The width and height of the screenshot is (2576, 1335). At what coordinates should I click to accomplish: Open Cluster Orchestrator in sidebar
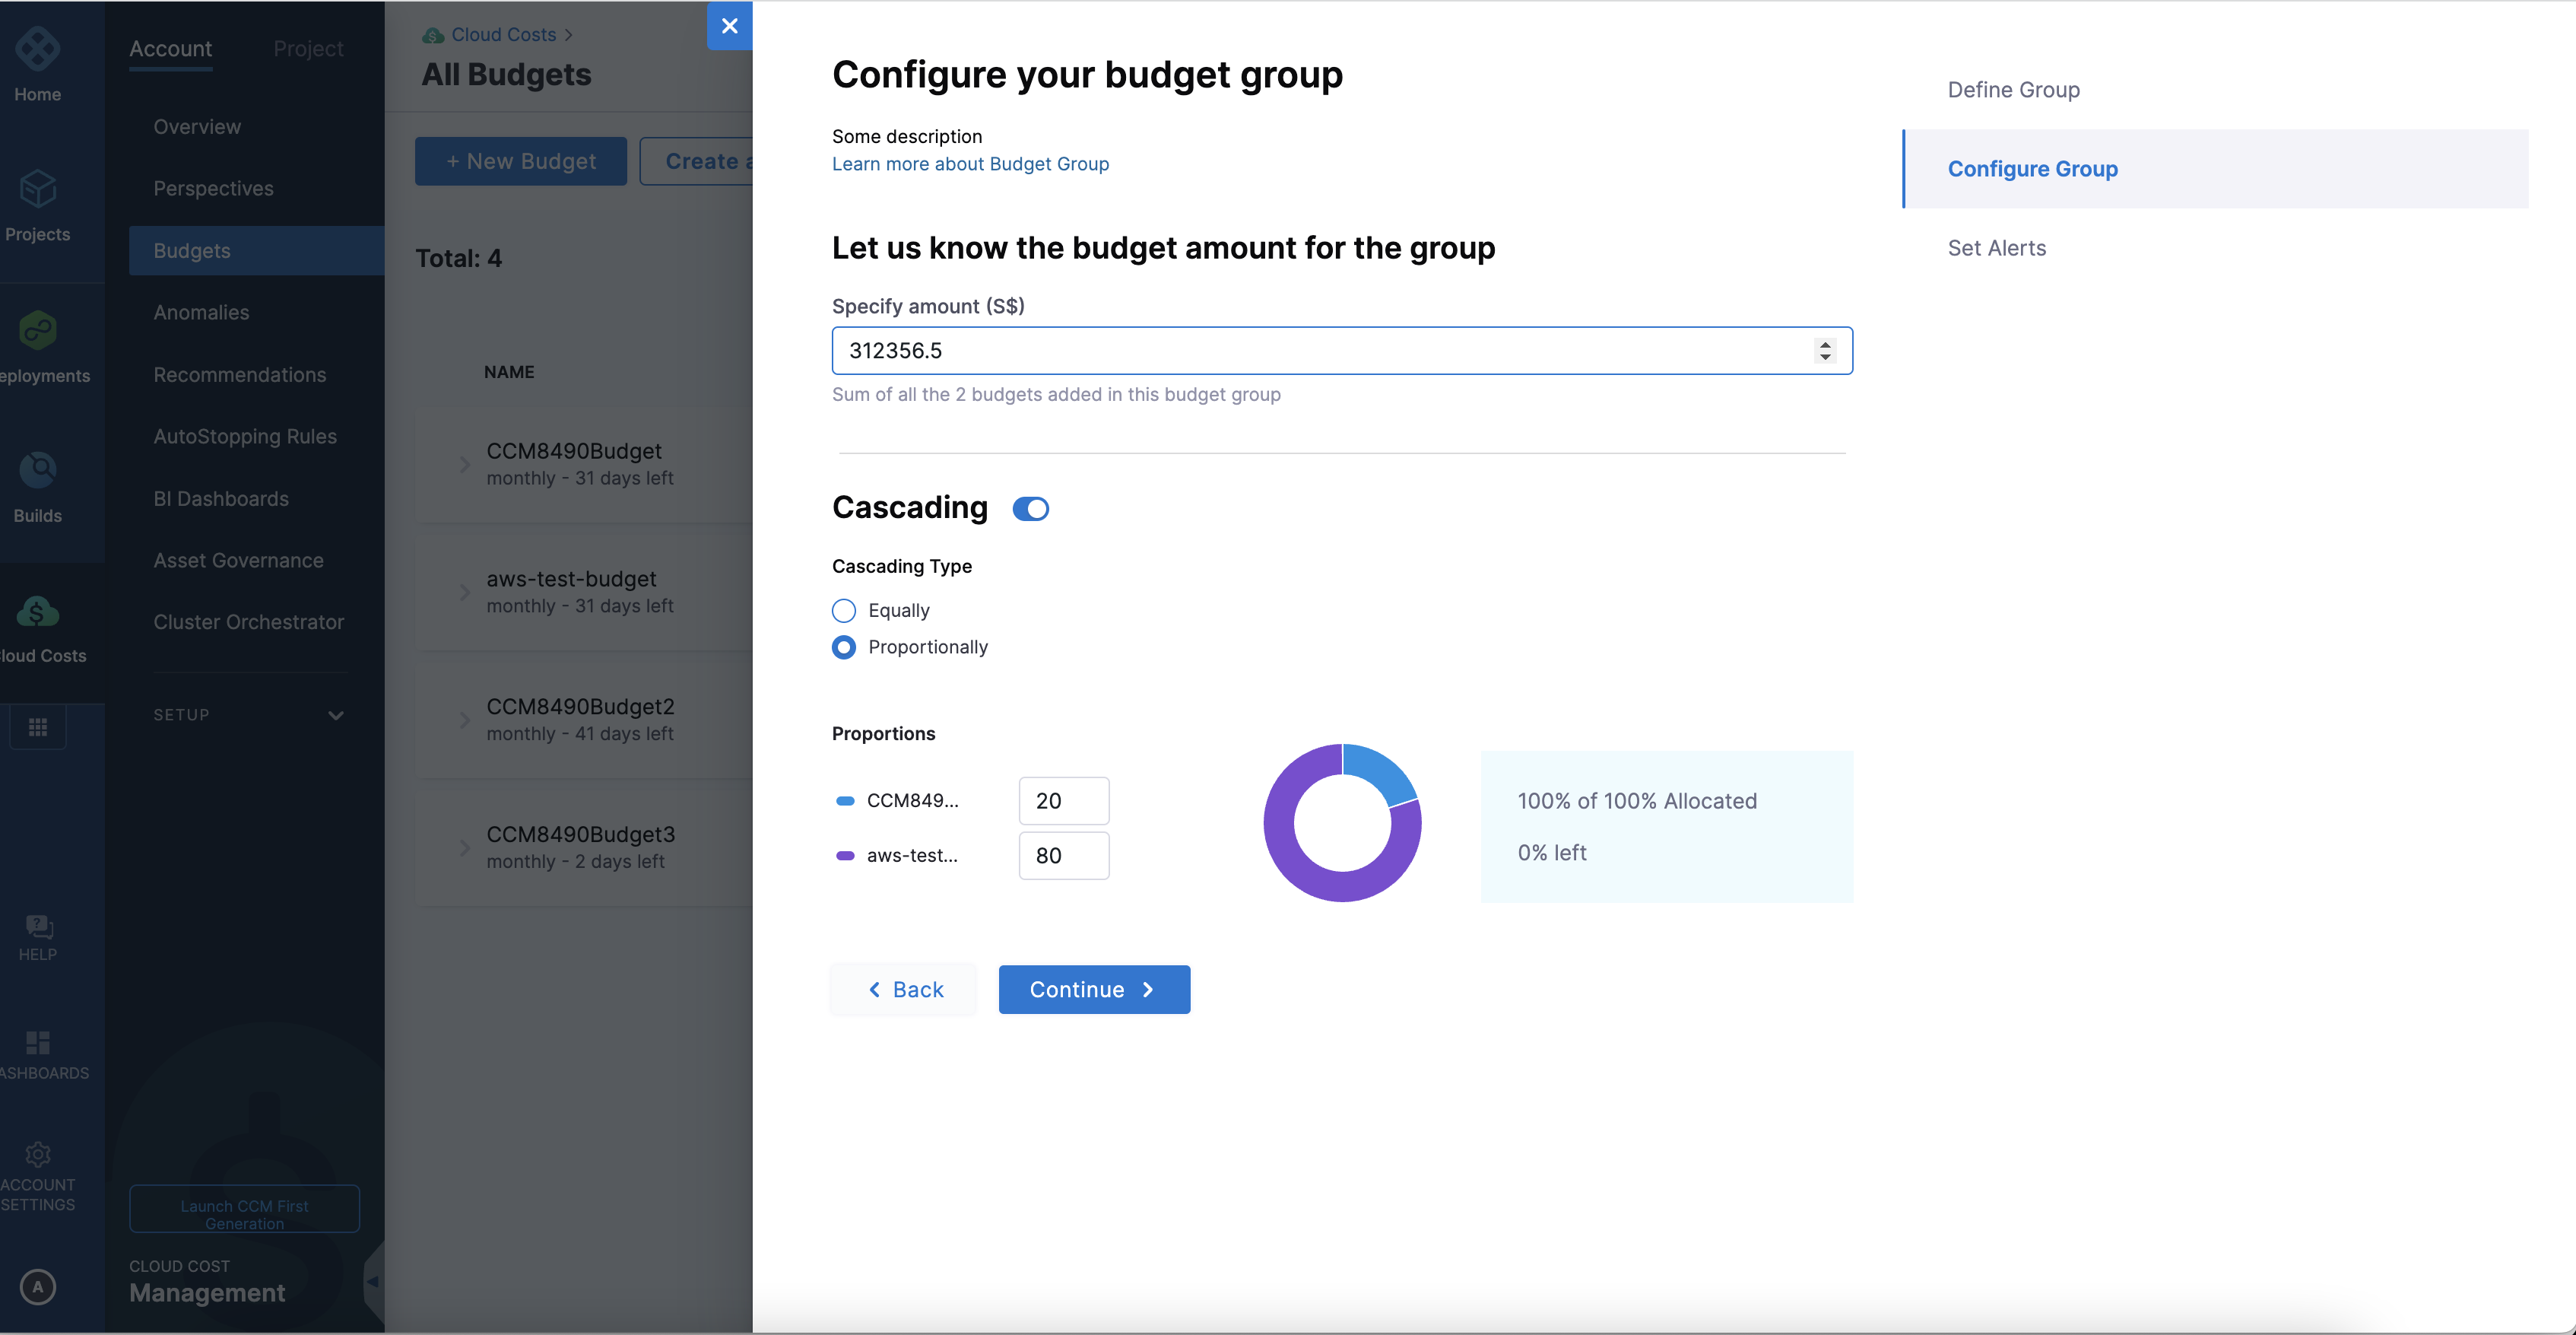pyautogui.click(x=248, y=621)
